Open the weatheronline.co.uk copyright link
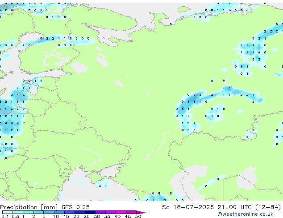Screen dimensions: 283x218 click(245, 214)
